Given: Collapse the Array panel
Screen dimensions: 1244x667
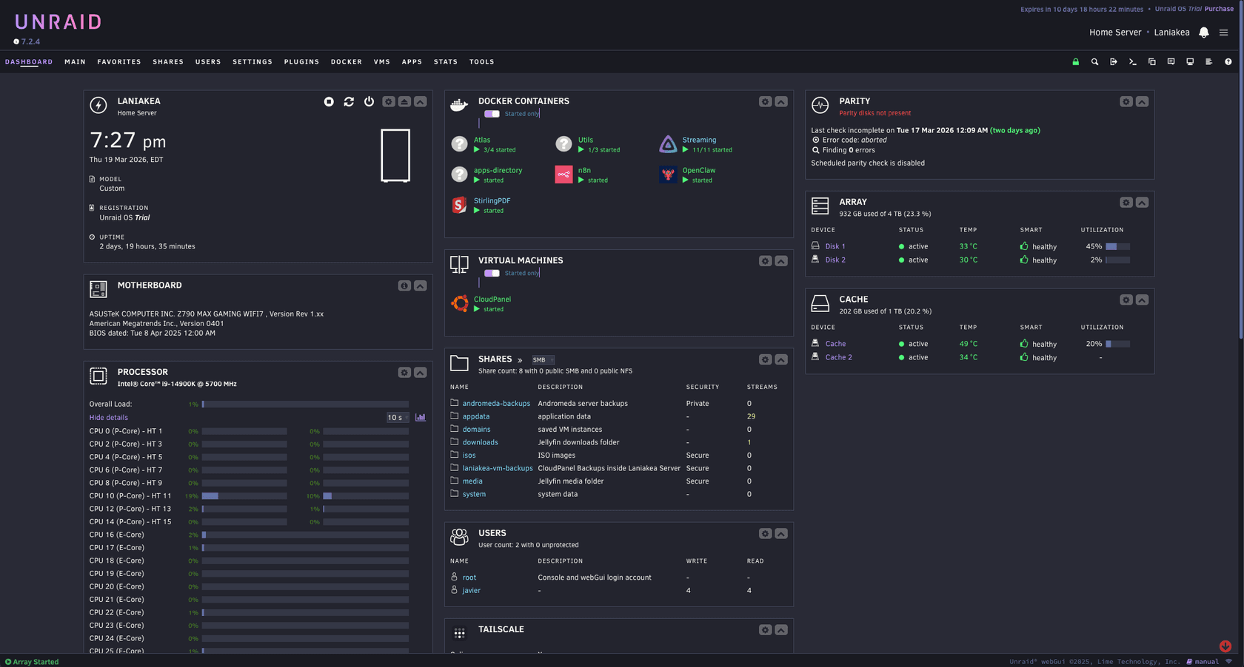Looking at the screenshot, I should point(1143,203).
